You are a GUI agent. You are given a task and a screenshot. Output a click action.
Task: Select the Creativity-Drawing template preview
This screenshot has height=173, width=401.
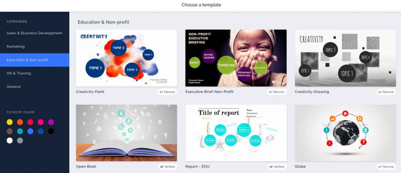coord(345,58)
